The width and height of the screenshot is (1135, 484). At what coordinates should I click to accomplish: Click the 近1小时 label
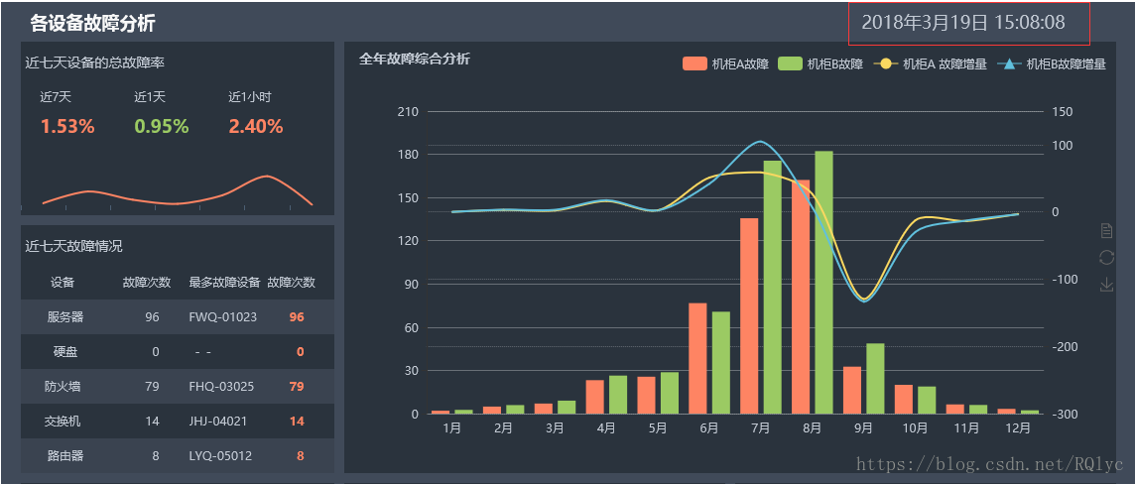pos(250,97)
